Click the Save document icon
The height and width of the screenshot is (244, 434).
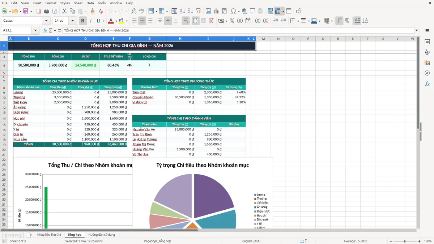[26, 11]
